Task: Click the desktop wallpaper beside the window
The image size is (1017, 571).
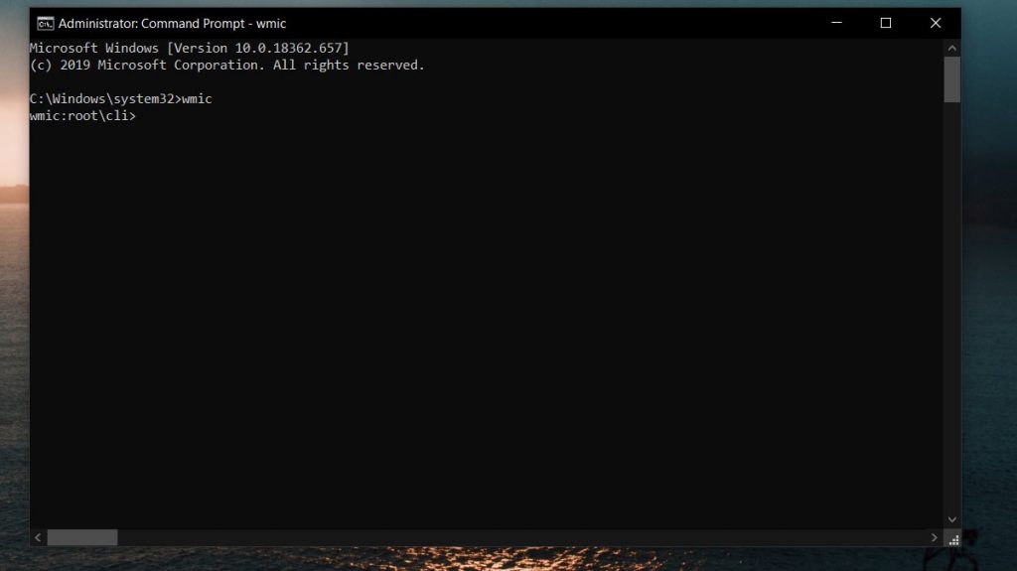Action: pos(988,298)
